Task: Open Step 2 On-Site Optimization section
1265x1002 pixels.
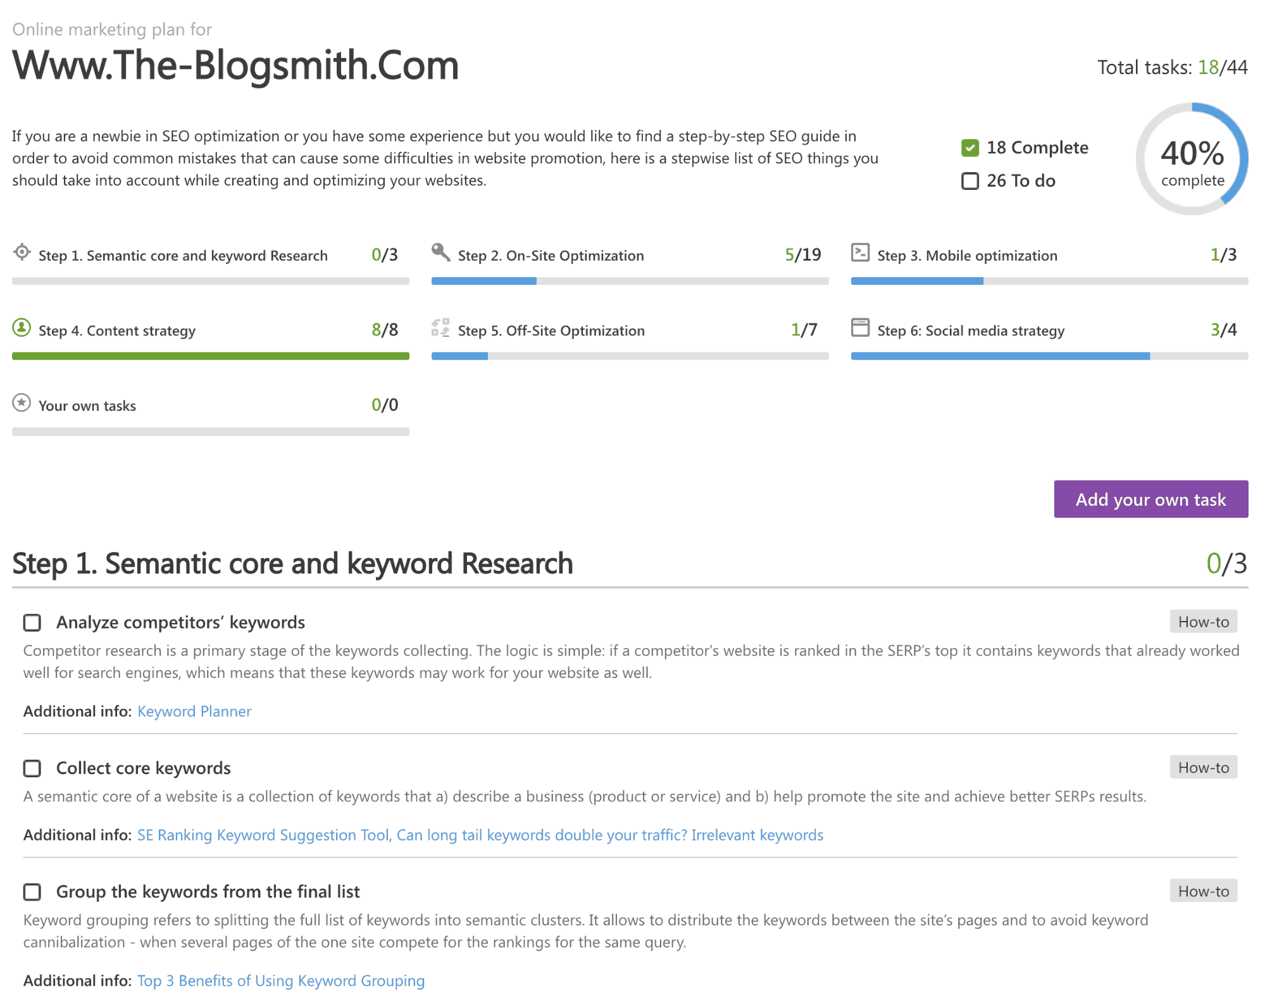Action: 551,256
